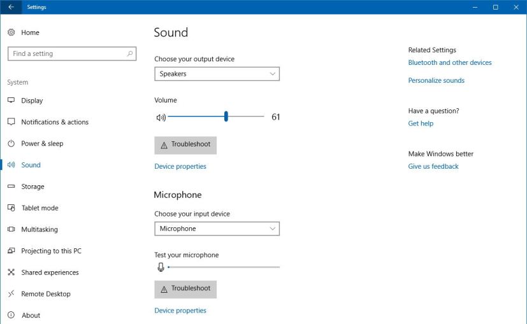Click the About info icon
This screenshot has height=324, width=527.
pos(11,315)
